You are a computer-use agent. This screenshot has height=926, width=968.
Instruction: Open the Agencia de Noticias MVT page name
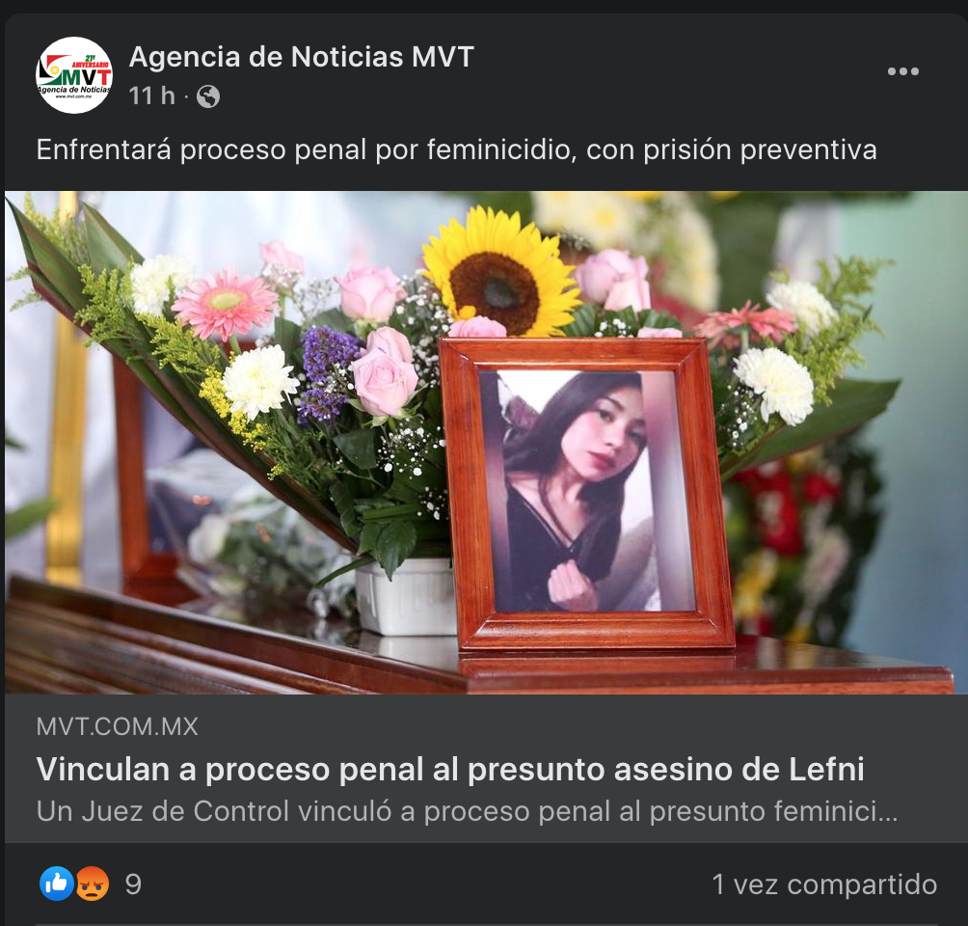coord(301,57)
